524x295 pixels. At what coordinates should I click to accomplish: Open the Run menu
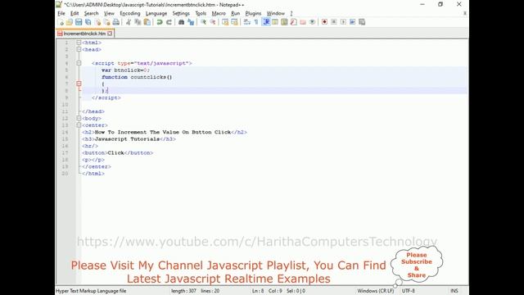[x=235, y=13]
